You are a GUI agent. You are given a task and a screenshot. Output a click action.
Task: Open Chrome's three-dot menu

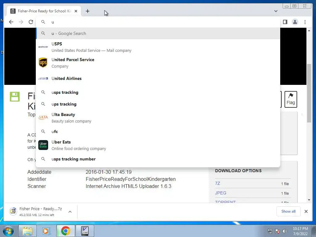tap(305, 22)
